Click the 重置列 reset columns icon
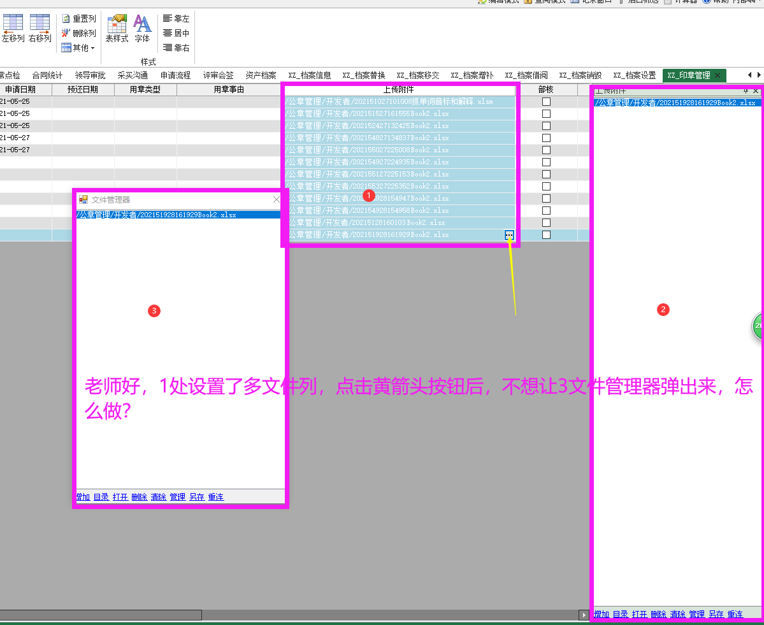Viewport: 764px width, 625px height. [66, 19]
